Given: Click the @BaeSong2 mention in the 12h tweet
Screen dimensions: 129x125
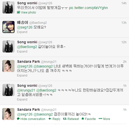Looking at the screenshot, I should (x=27, y=47).
